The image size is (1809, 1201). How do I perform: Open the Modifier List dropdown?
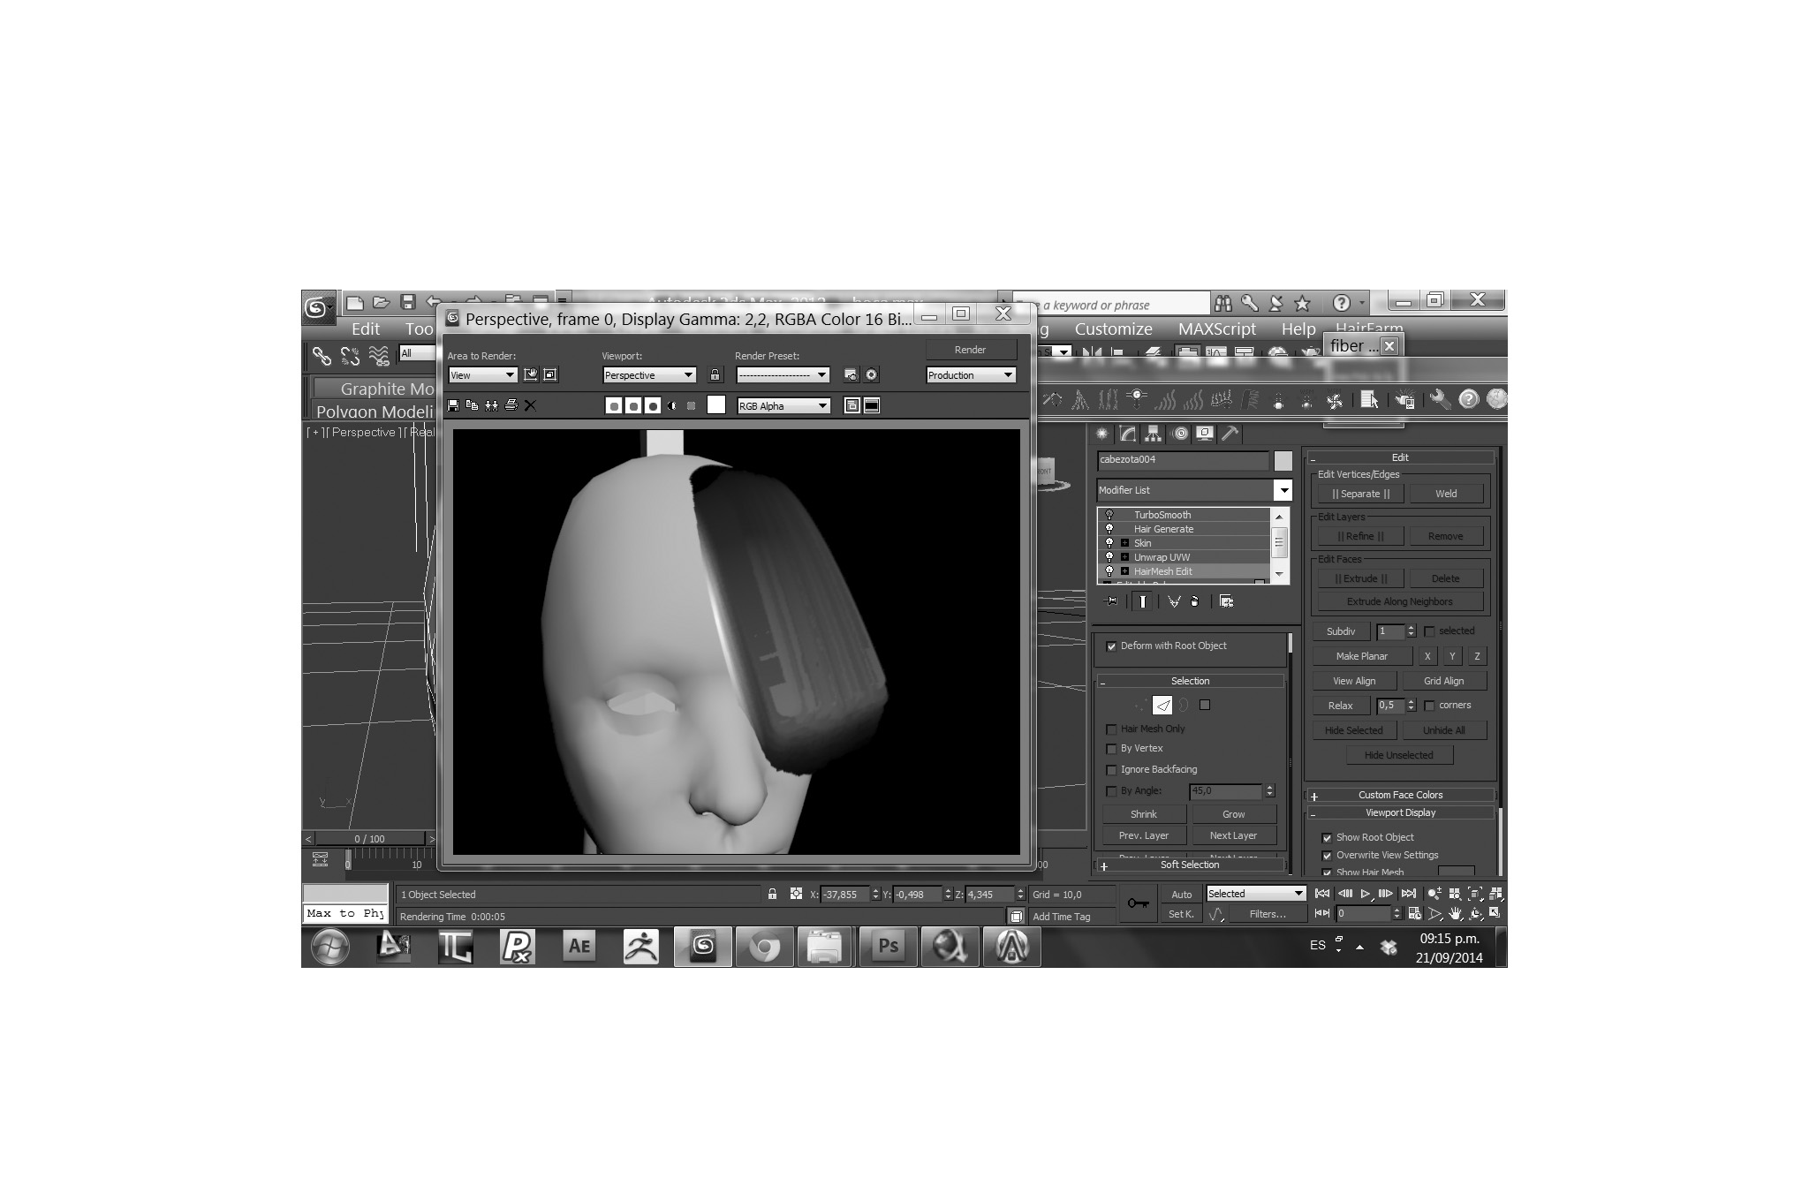point(1283,490)
